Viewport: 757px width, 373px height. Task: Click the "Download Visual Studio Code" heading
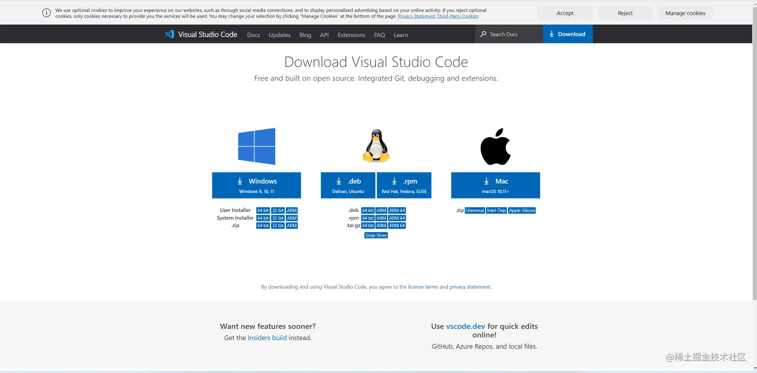coord(376,62)
